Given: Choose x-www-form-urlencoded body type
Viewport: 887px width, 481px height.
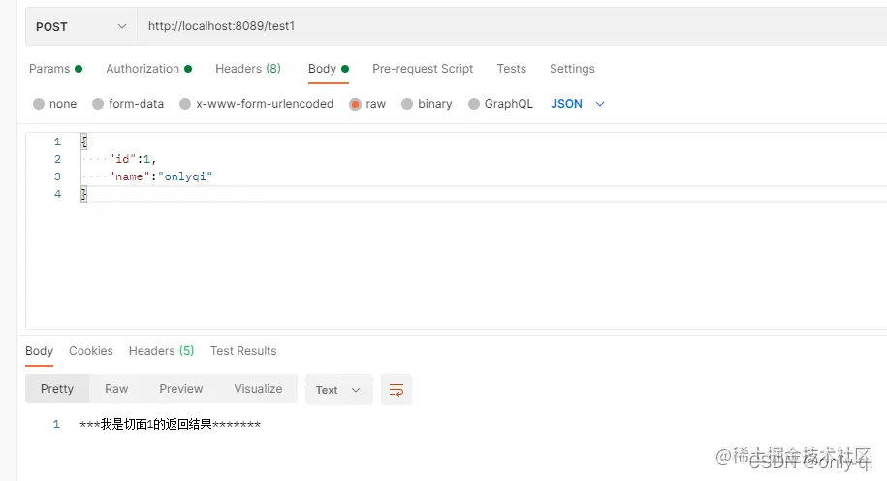Looking at the screenshot, I should [256, 104].
